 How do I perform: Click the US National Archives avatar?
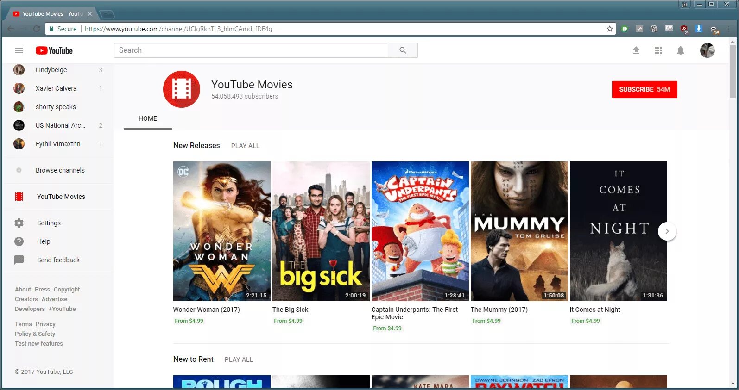(x=19, y=125)
